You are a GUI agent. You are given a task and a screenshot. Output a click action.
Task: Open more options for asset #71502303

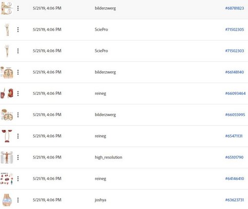pyautogui.click(x=18, y=51)
